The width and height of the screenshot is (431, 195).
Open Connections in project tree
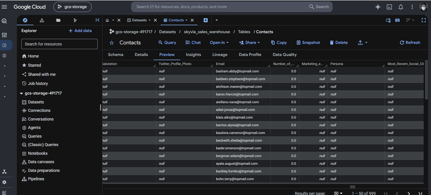[x=36, y=111]
